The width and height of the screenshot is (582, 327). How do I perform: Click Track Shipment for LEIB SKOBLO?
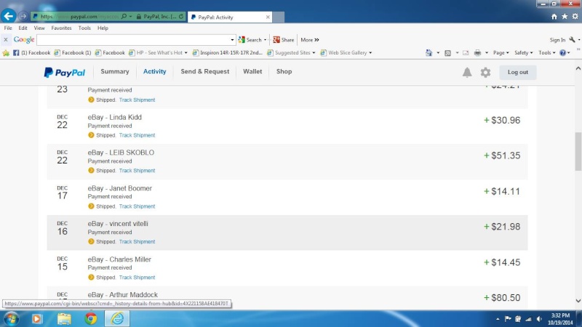(137, 171)
